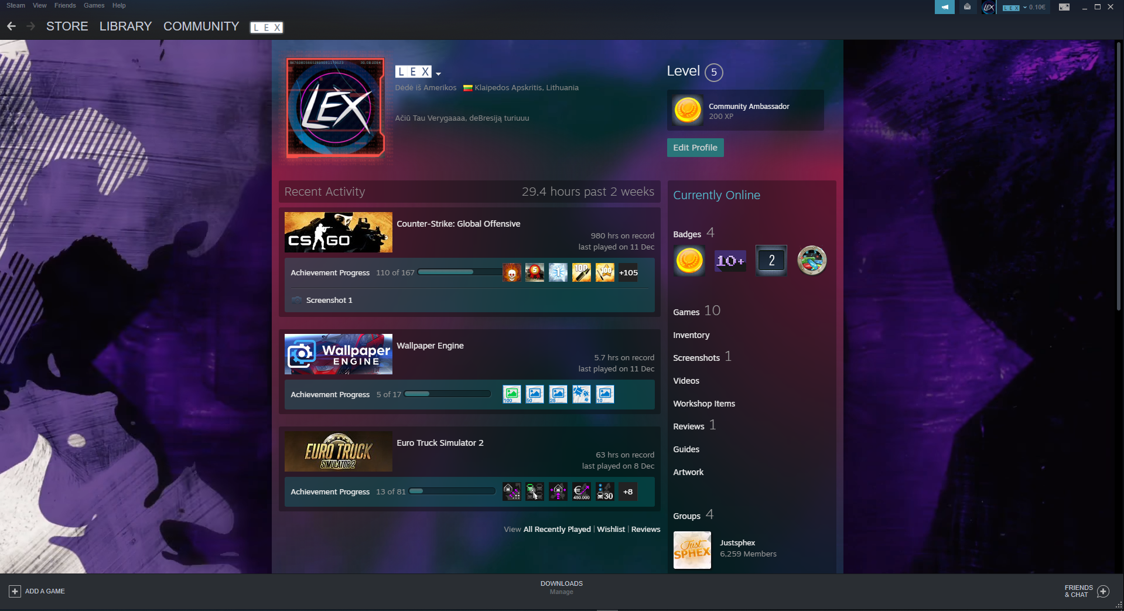Click the Edit Profile button
Screen dimensions: 1124x611
tap(695, 148)
